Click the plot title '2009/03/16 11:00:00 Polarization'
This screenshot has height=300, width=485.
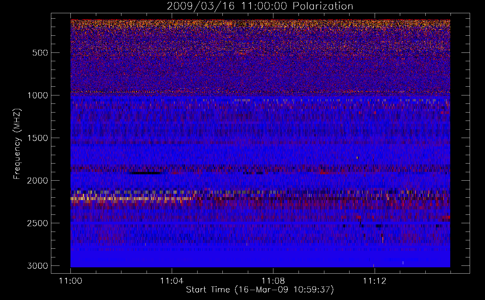coord(260,6)
